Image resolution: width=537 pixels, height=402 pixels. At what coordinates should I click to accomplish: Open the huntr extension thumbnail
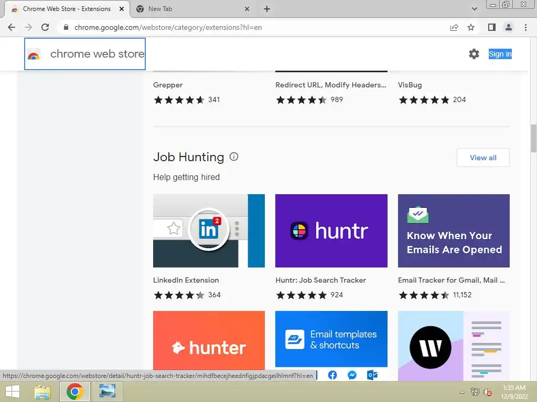pyautogui.click(x=331, y=231)
